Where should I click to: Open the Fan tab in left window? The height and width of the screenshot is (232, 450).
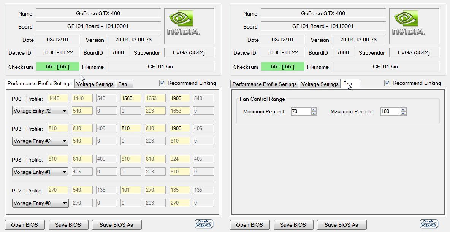pos(125,84)
